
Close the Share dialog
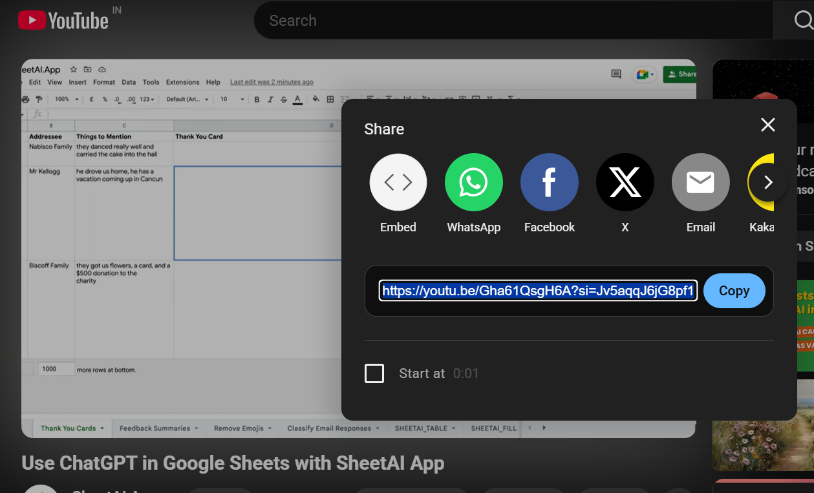(x=767, y=125)
